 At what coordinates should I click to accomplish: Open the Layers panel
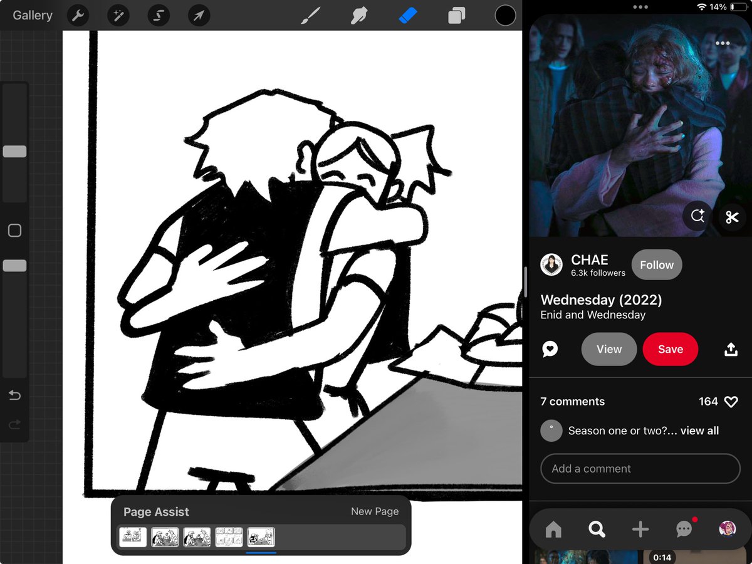pos(456,15)
